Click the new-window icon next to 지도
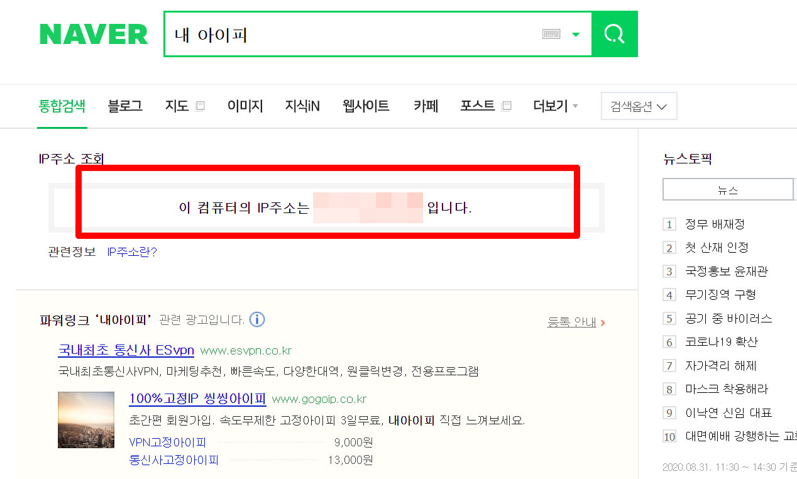The height and width of the screenshot is (479, 797). 200,107
